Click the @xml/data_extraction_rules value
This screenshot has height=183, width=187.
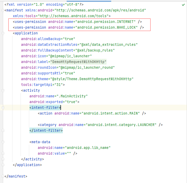tap(109, 45)
